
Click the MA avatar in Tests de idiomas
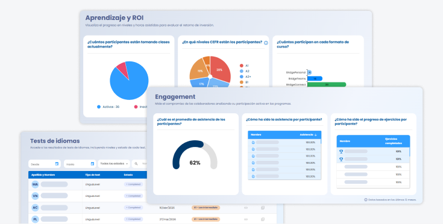coord(35,184)
